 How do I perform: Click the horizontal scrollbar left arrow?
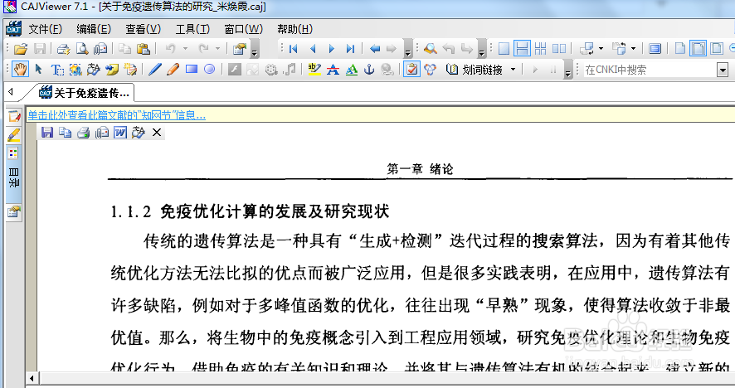click(32, 378)
